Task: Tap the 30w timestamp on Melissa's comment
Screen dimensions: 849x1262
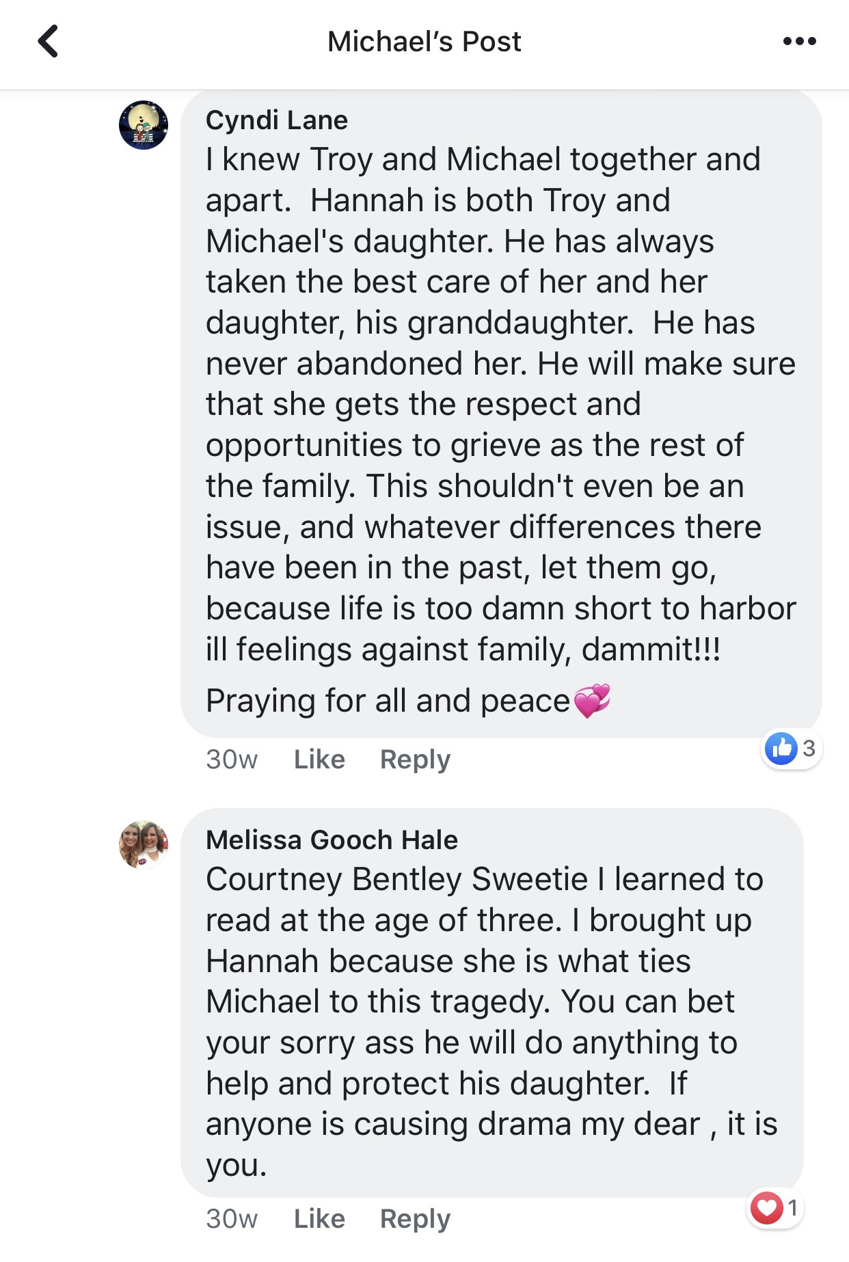Action: tap(232, 1219)
